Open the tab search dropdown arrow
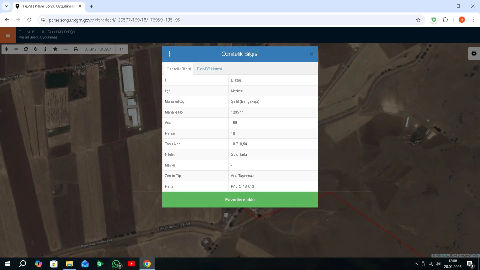This screenshot has width=480, height=270. pos(6,6)
